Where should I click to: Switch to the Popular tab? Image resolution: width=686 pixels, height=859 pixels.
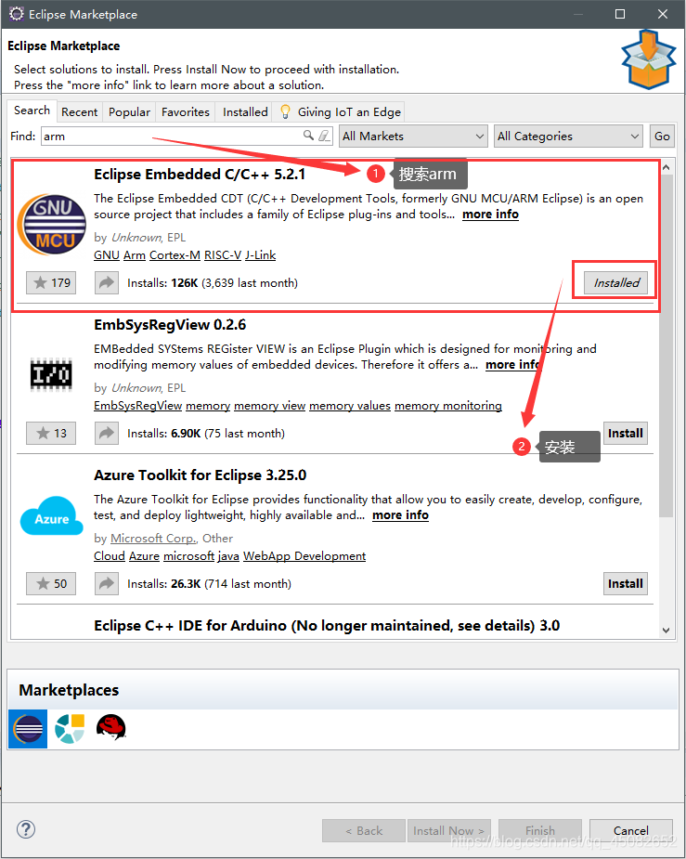click(x=129, y=111)
